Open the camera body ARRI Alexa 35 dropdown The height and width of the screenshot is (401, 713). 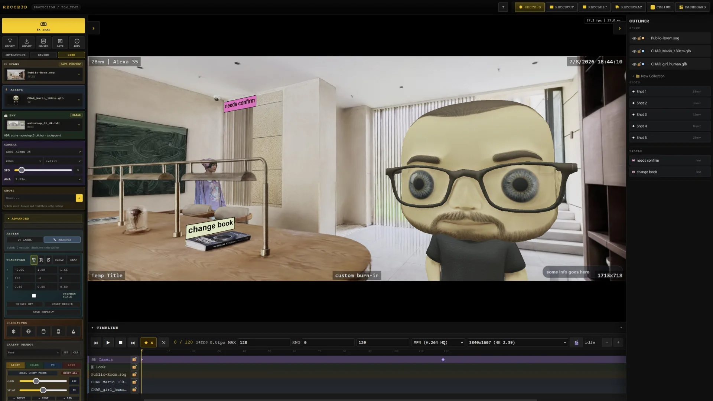43,152
